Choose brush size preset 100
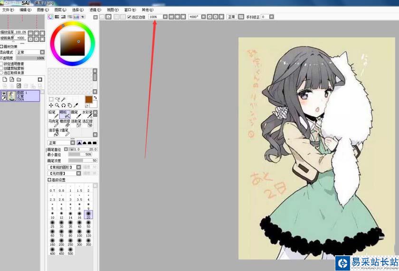 79,233
